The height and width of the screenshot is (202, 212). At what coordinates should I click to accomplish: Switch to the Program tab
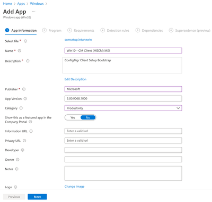tap(52, 31)
